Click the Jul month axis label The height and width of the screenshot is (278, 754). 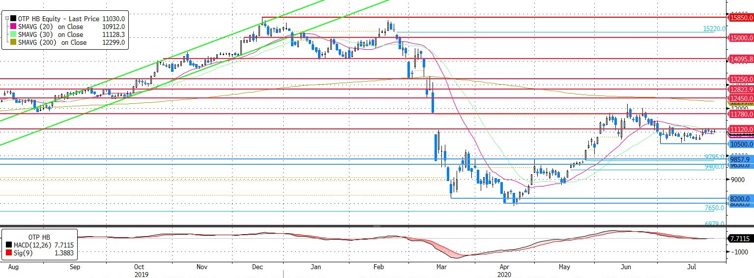(x=691, y=267)
